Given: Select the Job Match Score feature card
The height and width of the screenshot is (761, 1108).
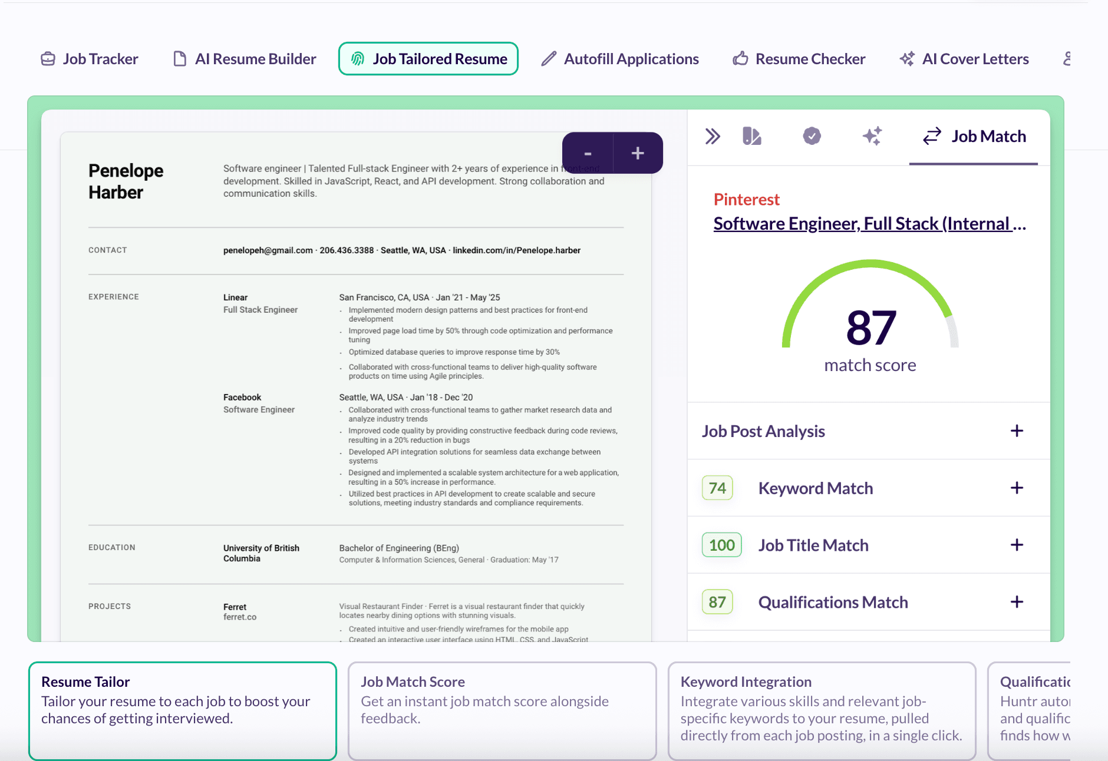Looking at the screenshot, I should [502, 710].
